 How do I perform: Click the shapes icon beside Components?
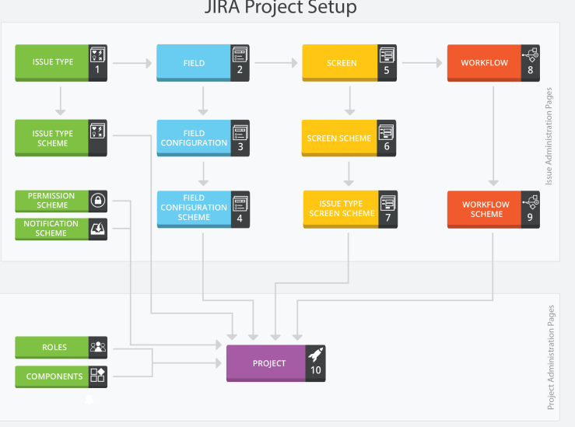[98, 376]
